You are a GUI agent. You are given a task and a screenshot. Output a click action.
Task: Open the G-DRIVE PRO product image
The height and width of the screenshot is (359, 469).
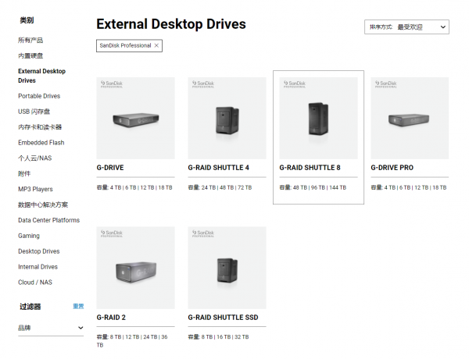(x=410, y=118)
